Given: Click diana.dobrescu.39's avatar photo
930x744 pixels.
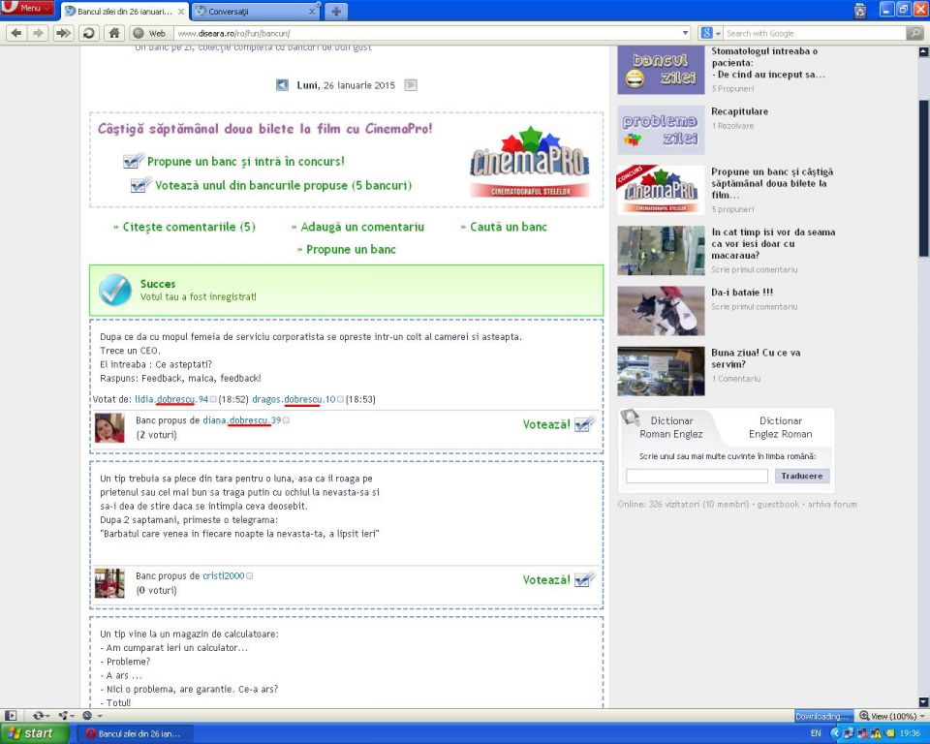Looking at the screenshot, I should (109, 428).
